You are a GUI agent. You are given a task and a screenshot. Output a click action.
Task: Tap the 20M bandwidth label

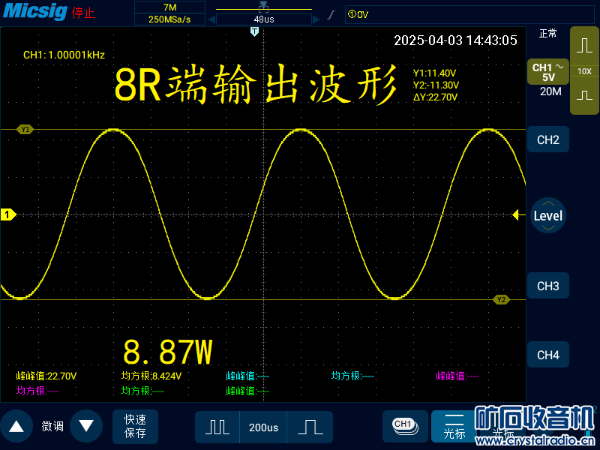(550, 91)
